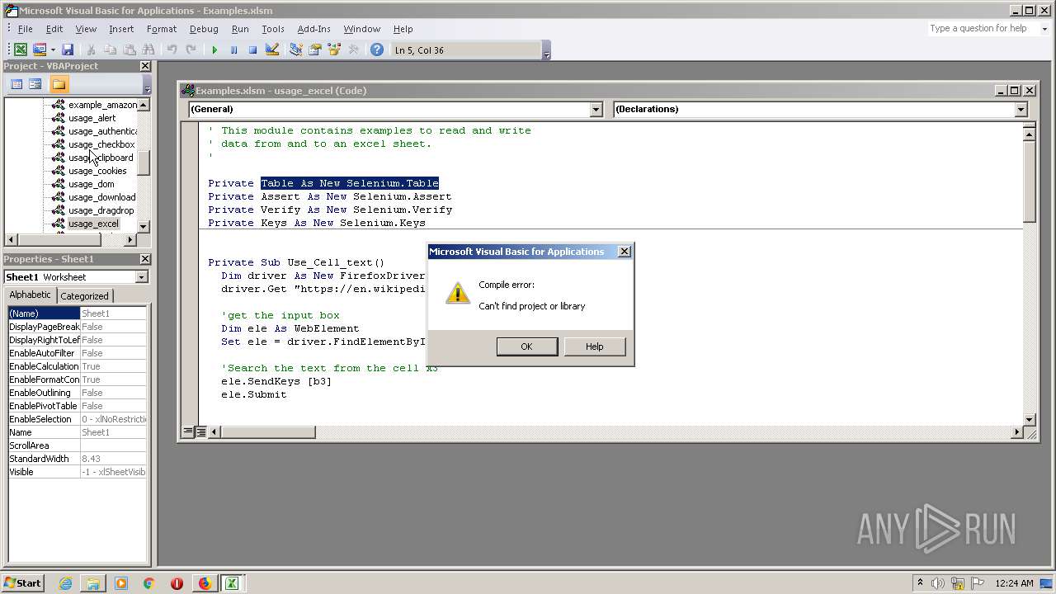Click the Insert UserForm toolbar icon
The image size is (1056, 594).
coord(39,50)
